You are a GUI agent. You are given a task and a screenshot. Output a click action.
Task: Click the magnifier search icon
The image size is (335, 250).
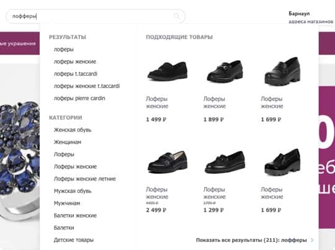pos(177,16)
